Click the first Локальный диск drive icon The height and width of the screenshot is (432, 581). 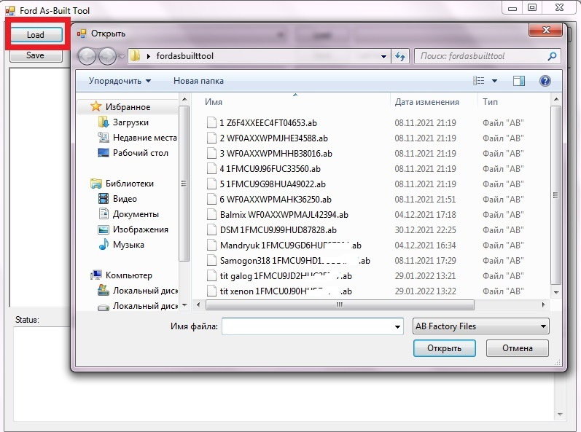pos(104,290)
